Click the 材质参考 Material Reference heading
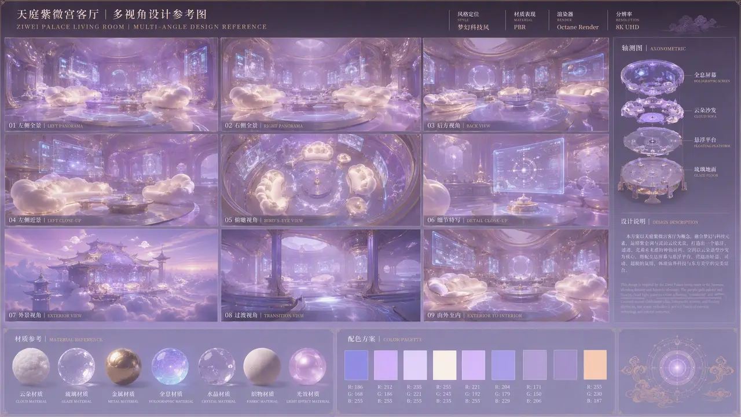This screenshot has height=417, width=741. pyautogui.click(x=58, y=339)
